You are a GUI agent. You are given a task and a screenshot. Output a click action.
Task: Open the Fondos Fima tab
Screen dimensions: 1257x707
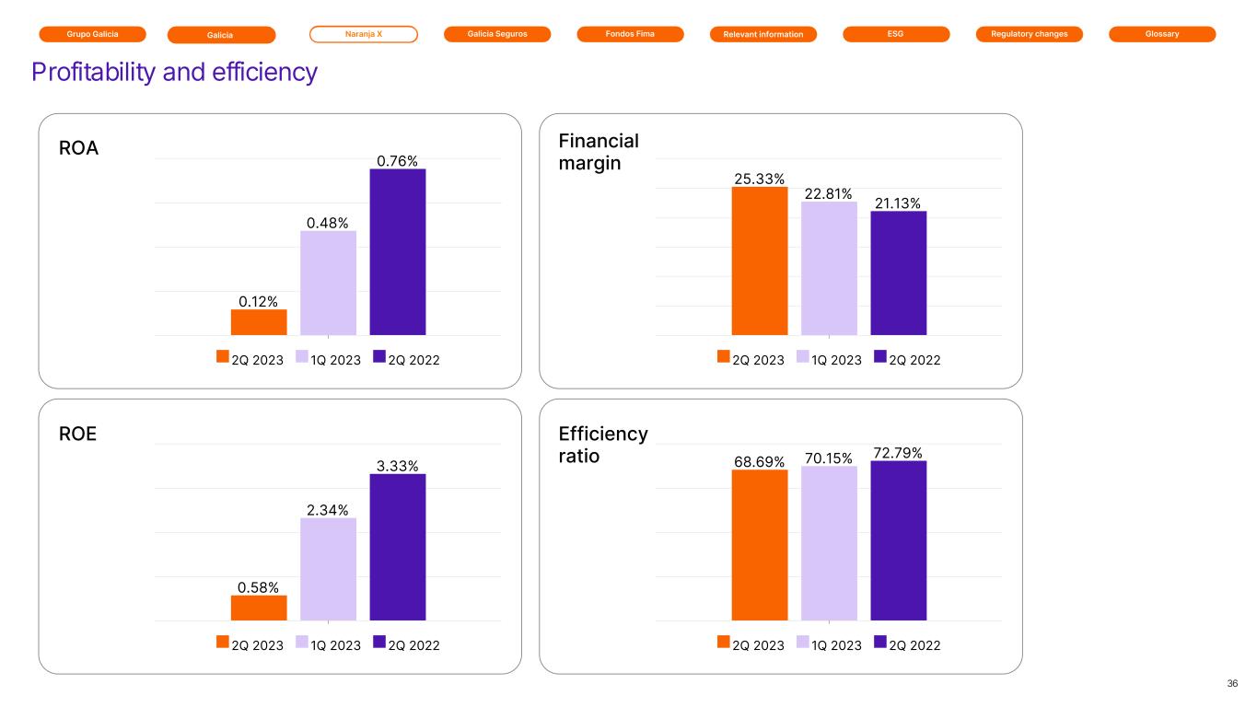(630, 34)
